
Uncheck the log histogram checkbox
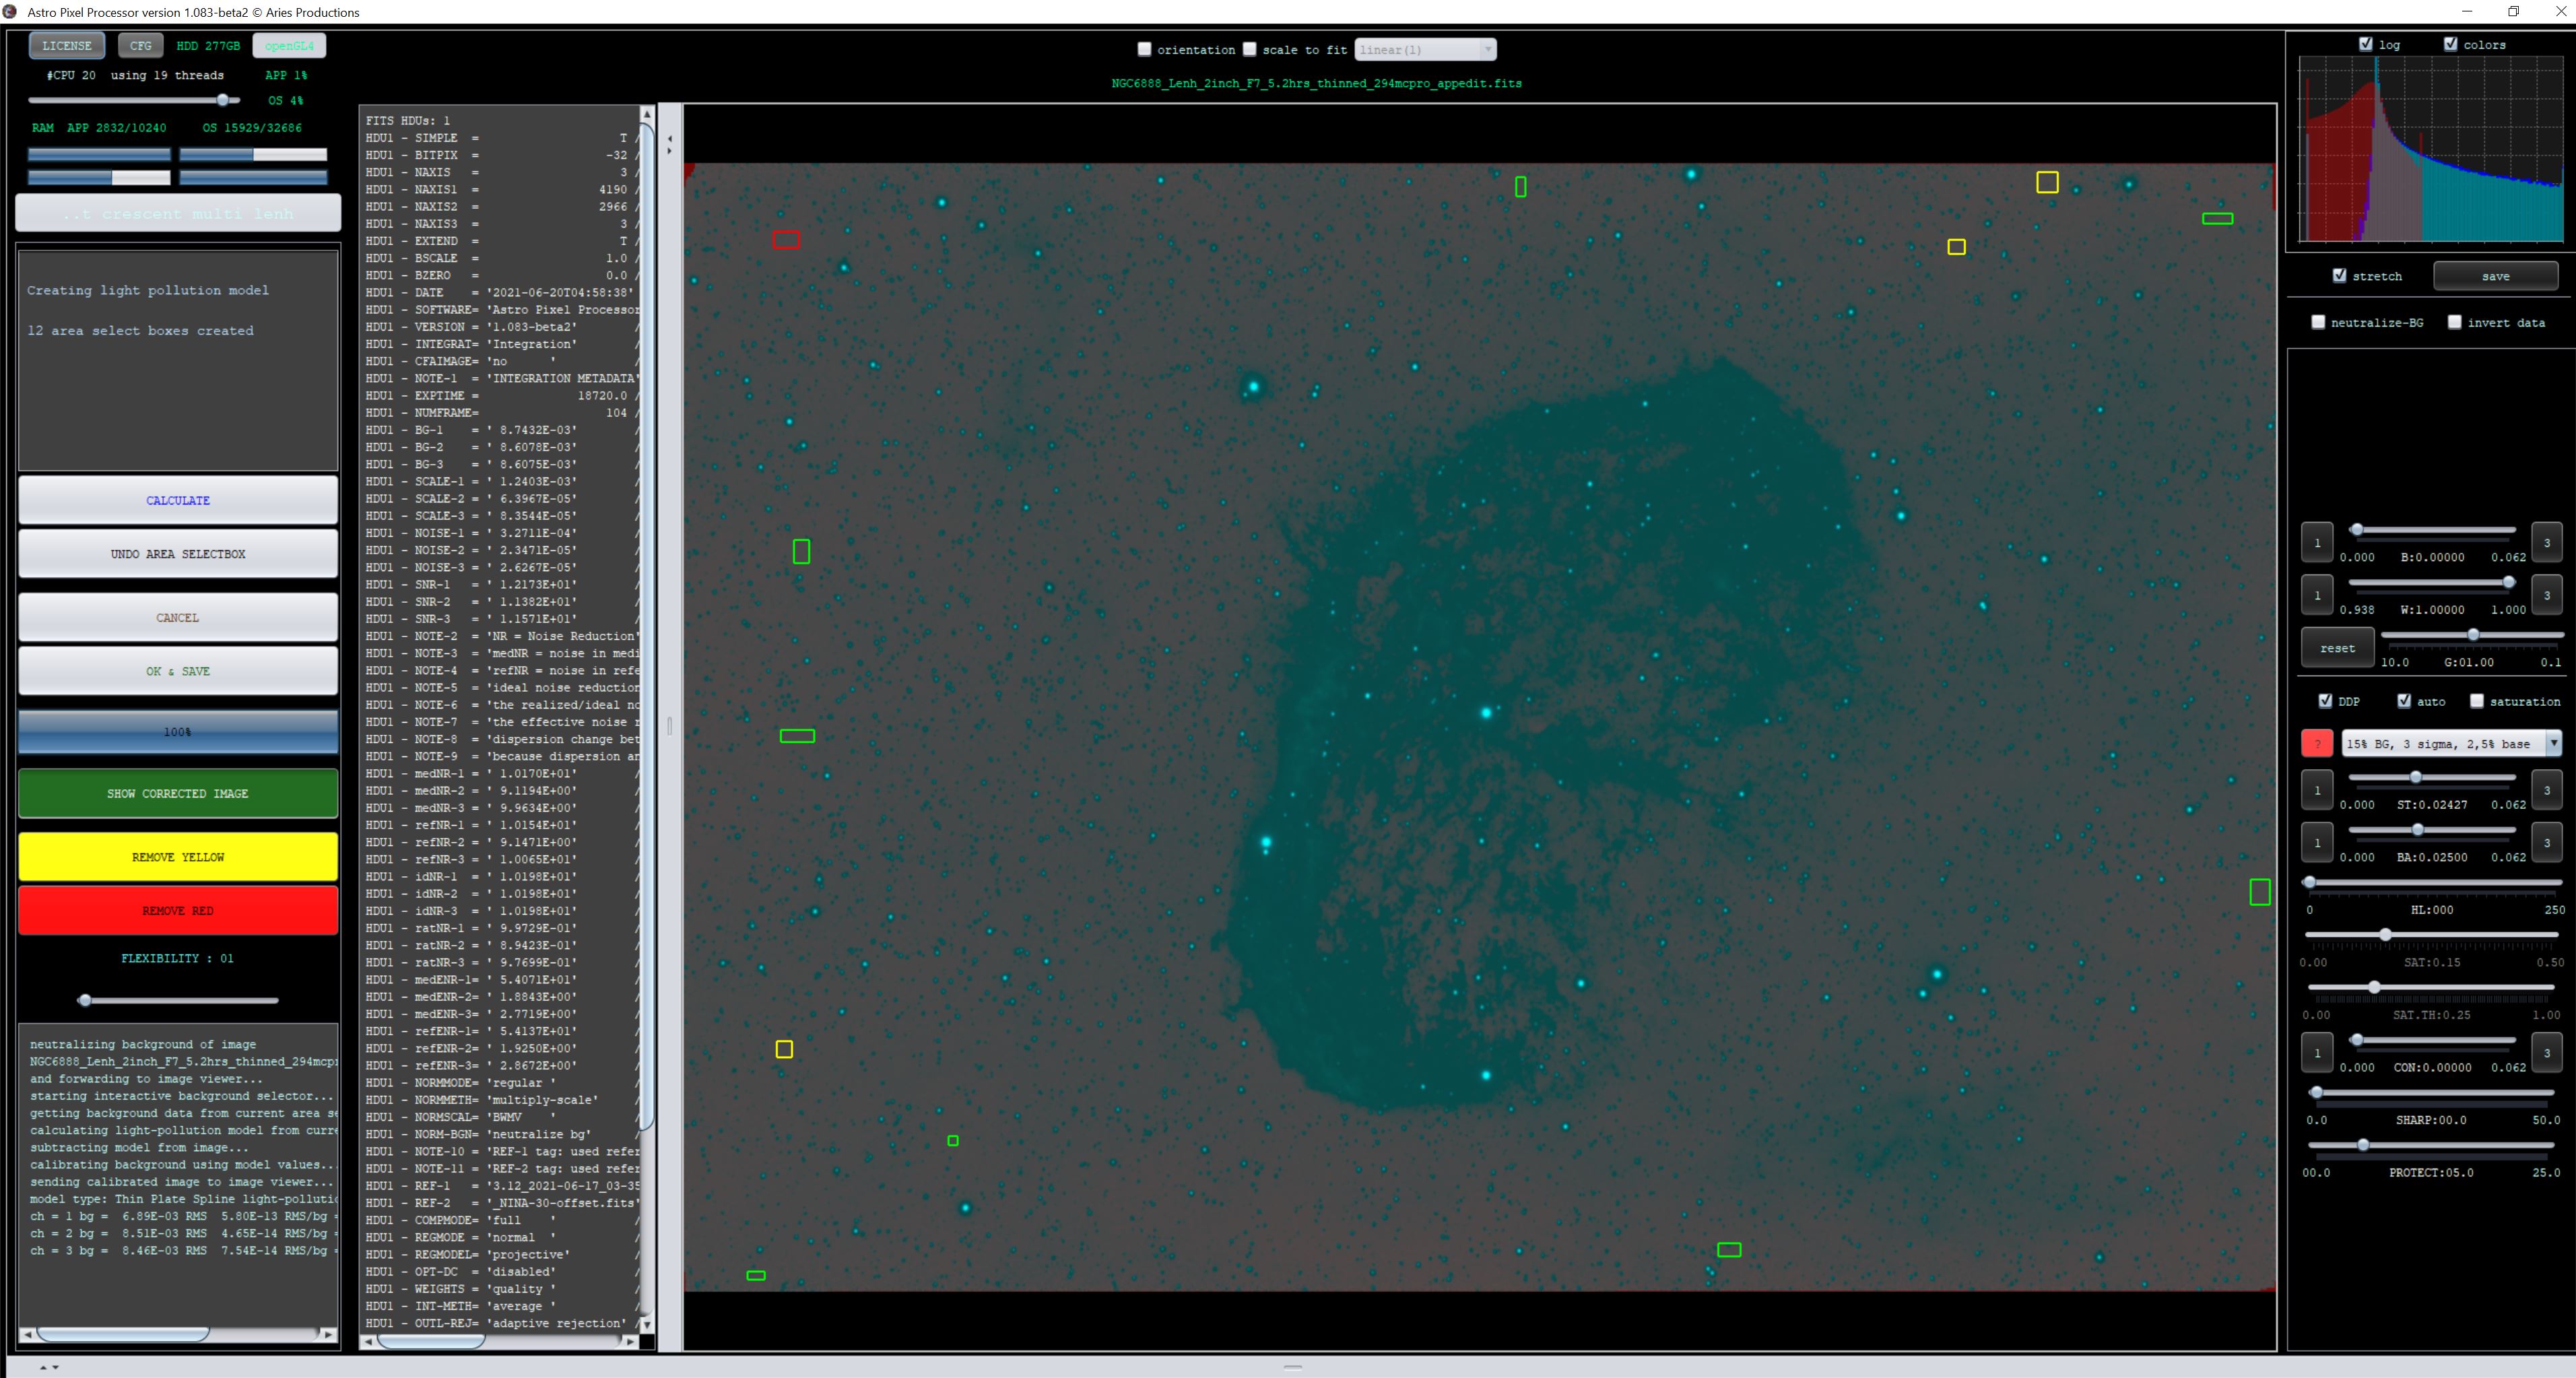click(x=2366, y=44)
